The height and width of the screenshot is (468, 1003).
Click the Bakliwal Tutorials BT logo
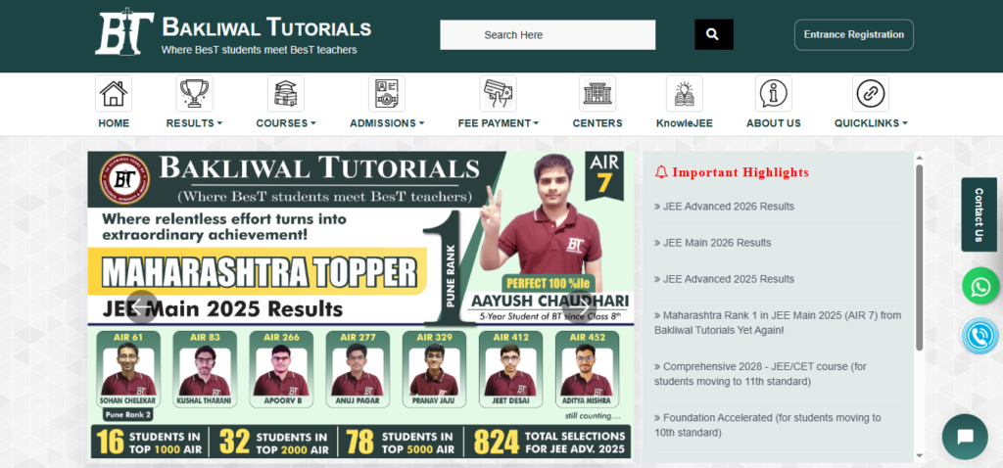point(124,30)
